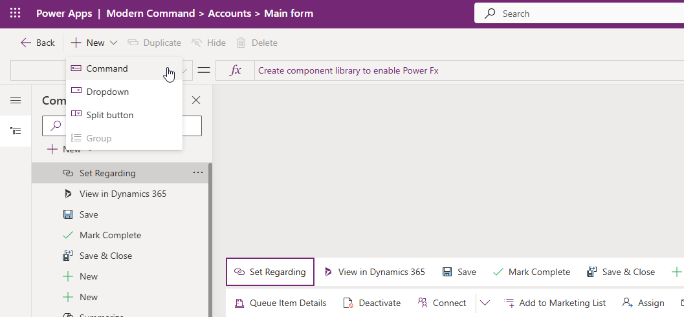Click Set Regarding button in preview bar

[x=270, y=272]
